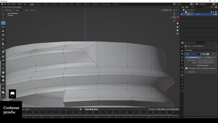218x123 pixels.
Task: Toggle Plane object viewport visibility eye
Action: coord(214,14)
